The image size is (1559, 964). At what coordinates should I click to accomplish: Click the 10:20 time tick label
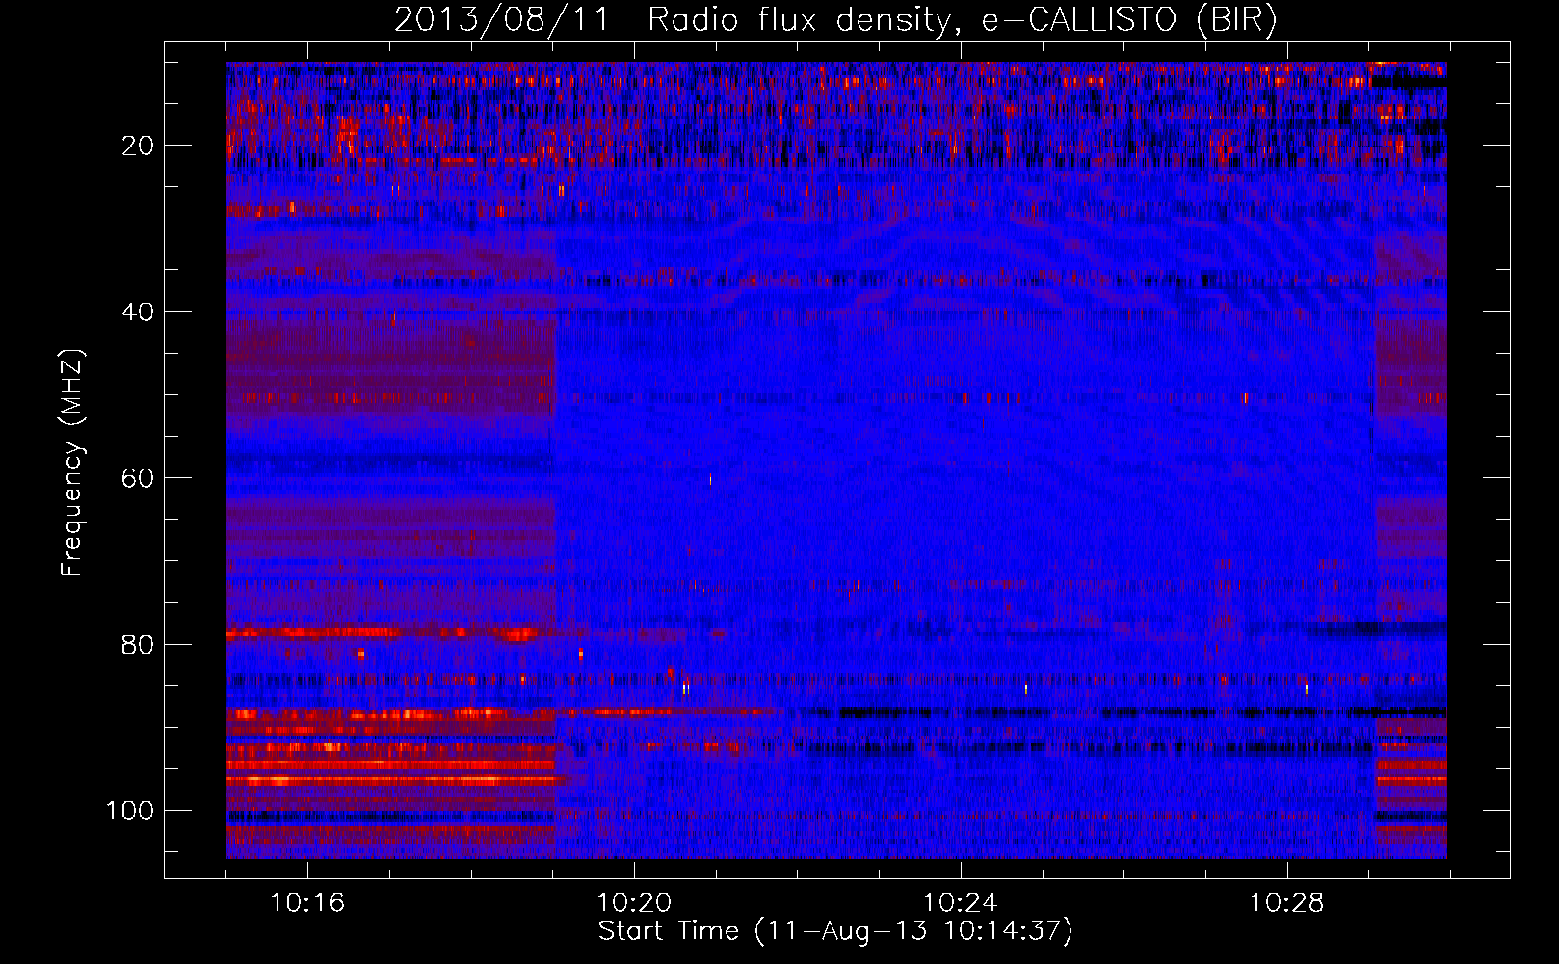(634, 903)
